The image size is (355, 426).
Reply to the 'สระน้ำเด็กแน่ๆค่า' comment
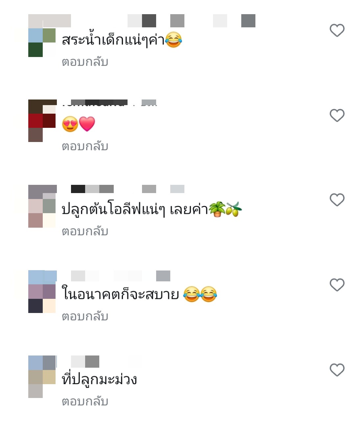coord(85,62)
